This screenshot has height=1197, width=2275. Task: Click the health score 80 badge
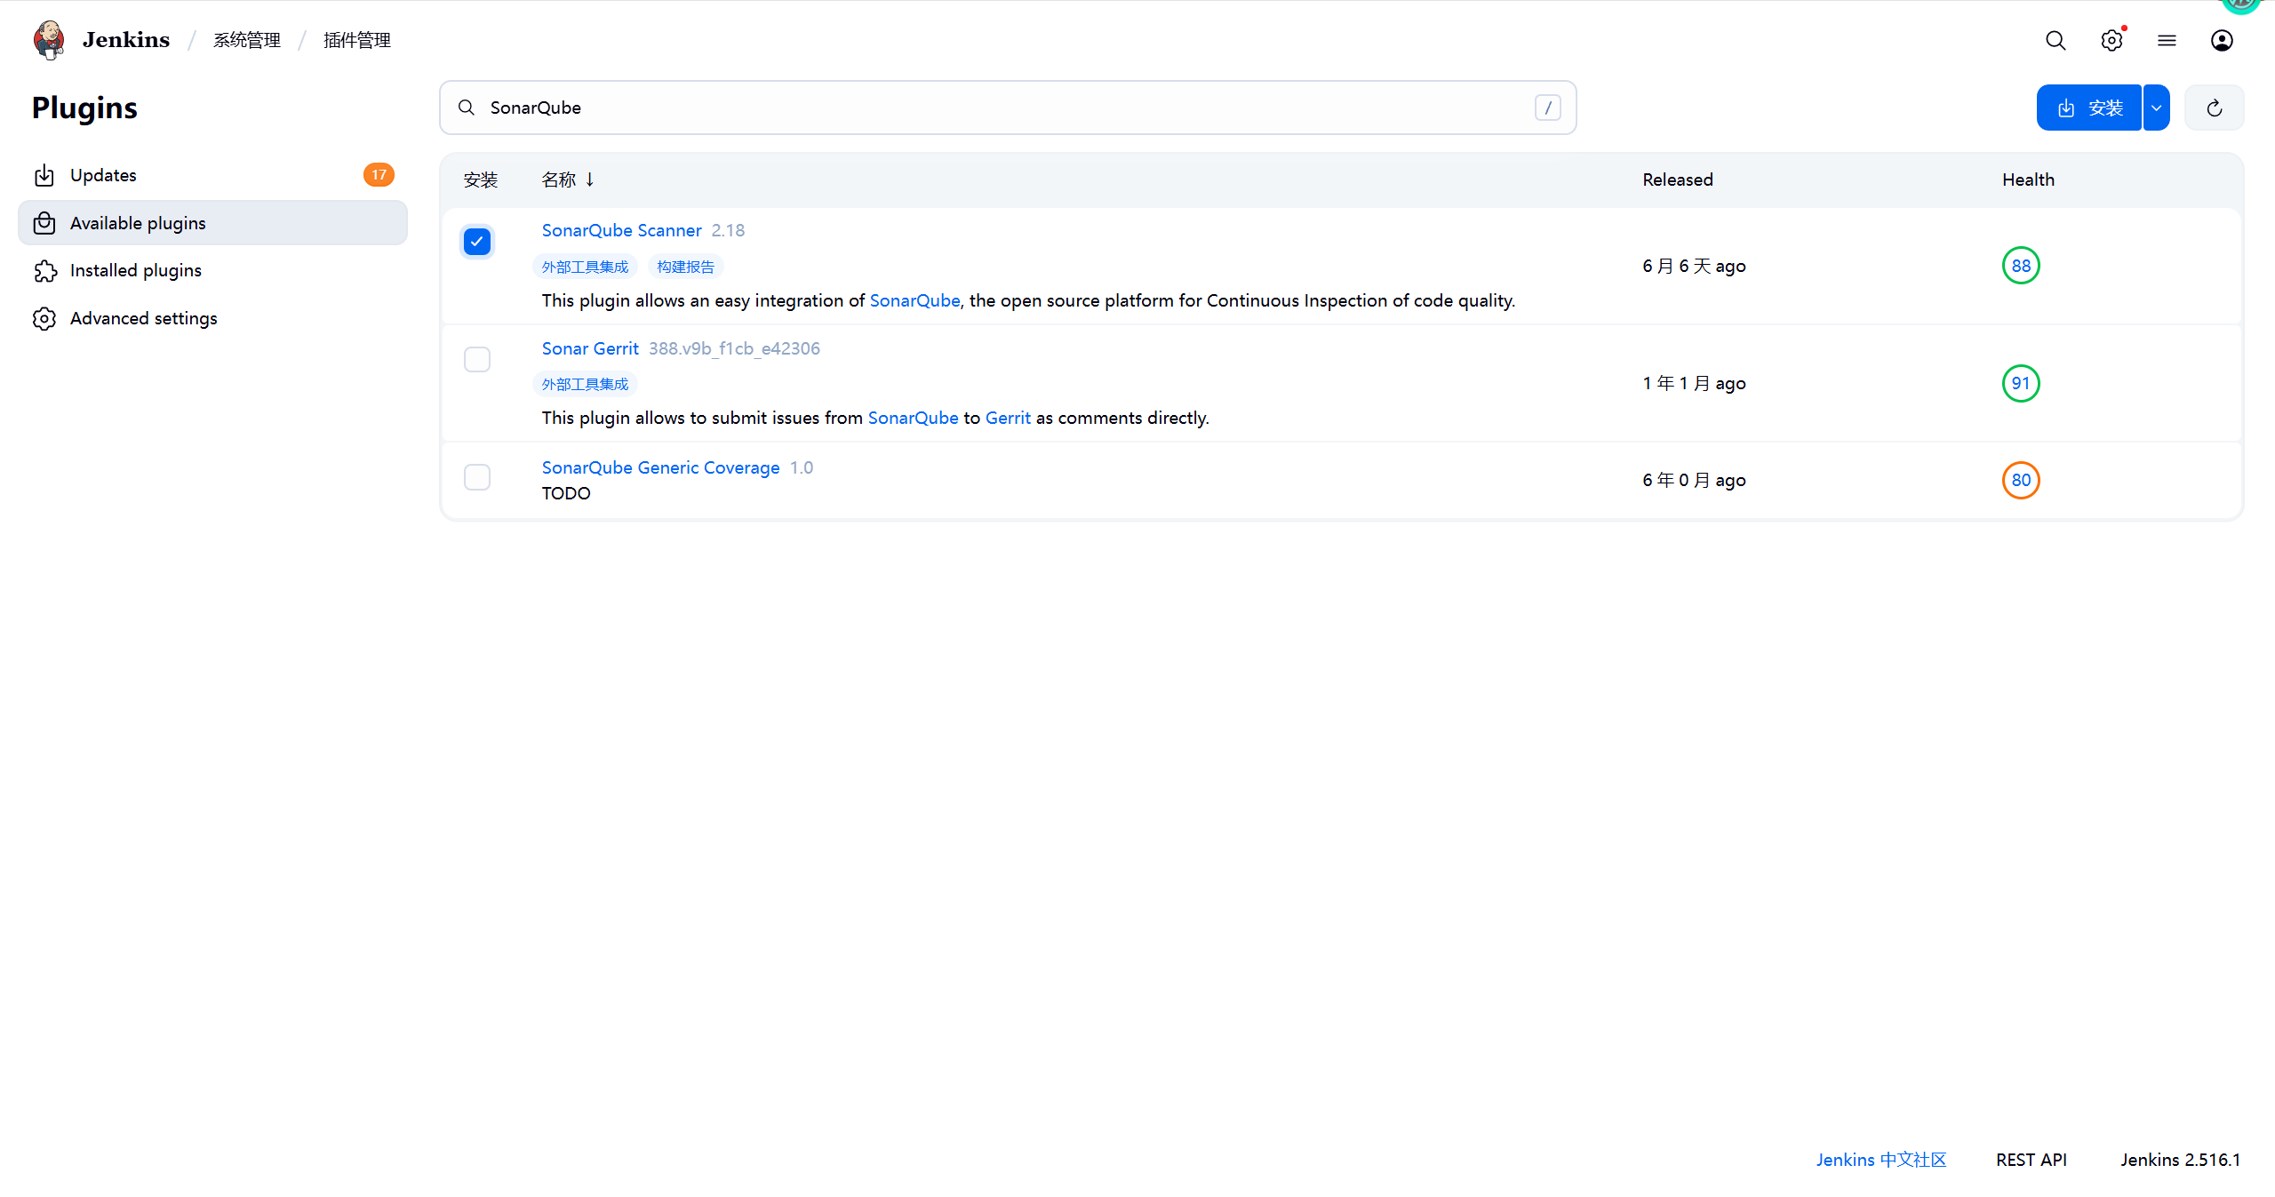point(2021,480)
